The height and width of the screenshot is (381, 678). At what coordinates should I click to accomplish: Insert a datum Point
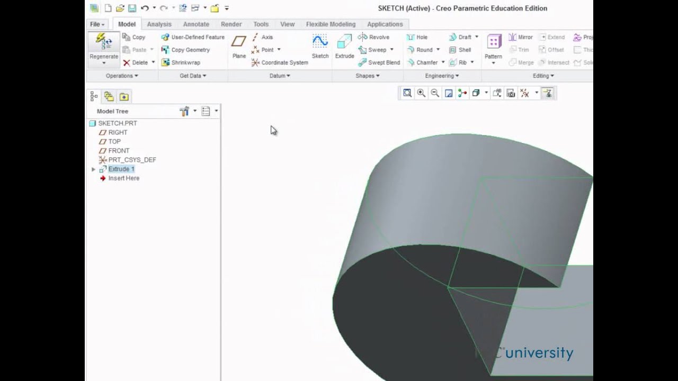coord(263,50)
